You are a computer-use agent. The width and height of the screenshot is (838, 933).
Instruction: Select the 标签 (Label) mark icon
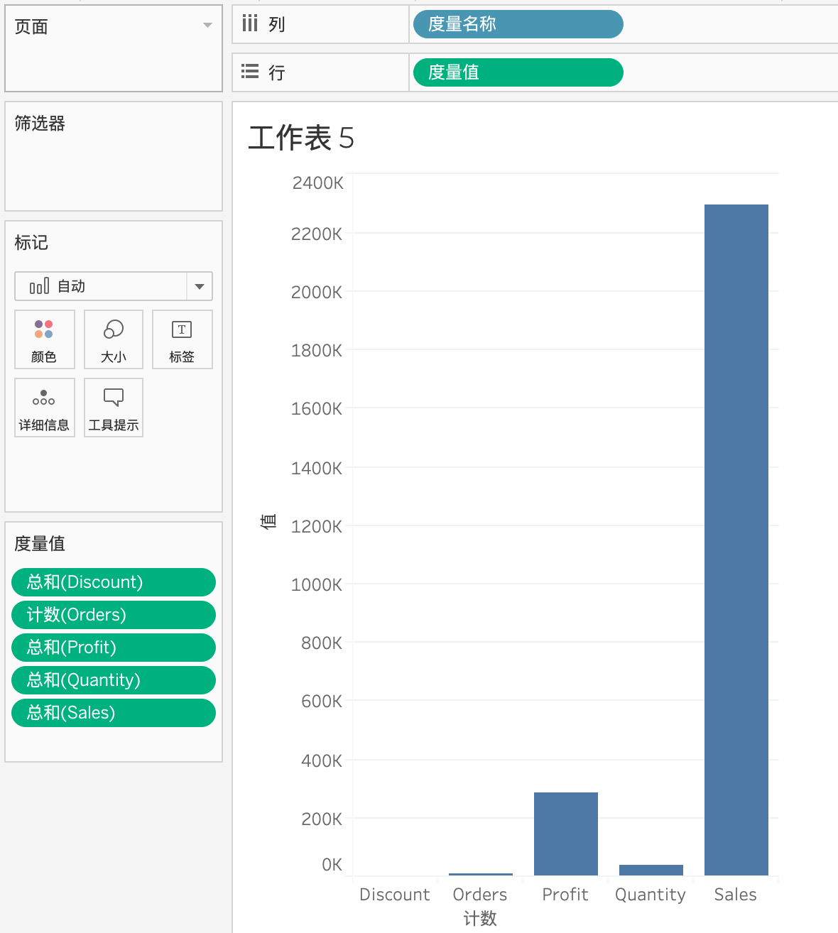point(182,339)
